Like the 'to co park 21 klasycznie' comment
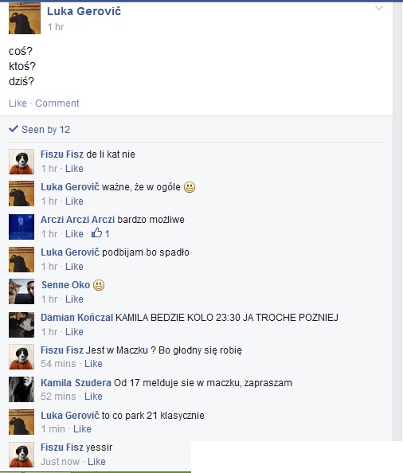Screen dimensions: 403x473 coord(82,428)
